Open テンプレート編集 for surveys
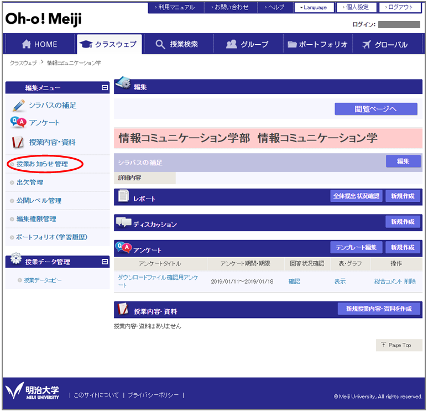Viewport: 428px width, 412px height. coord(356,247)
